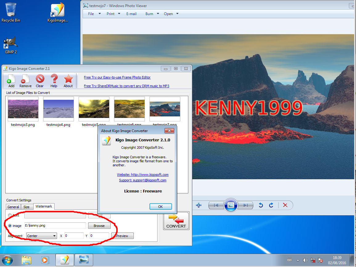Select the text watermark radio button
356x267 pixels.
(x=10, y=215)
